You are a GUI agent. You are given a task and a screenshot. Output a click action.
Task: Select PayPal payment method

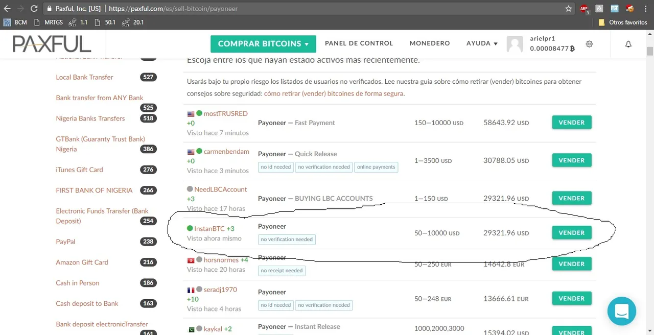pyautogui.click(x=65, y=242)
